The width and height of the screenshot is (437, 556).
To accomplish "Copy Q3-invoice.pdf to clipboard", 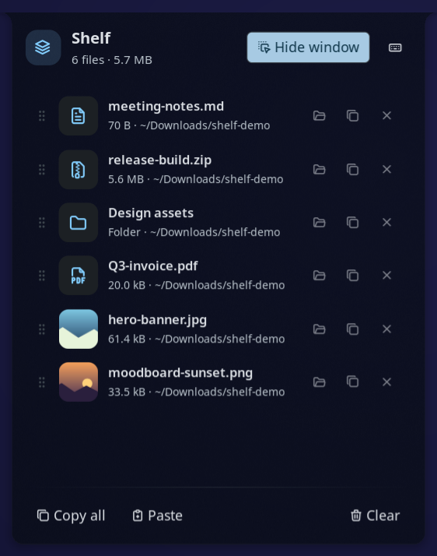I will 353,275.
